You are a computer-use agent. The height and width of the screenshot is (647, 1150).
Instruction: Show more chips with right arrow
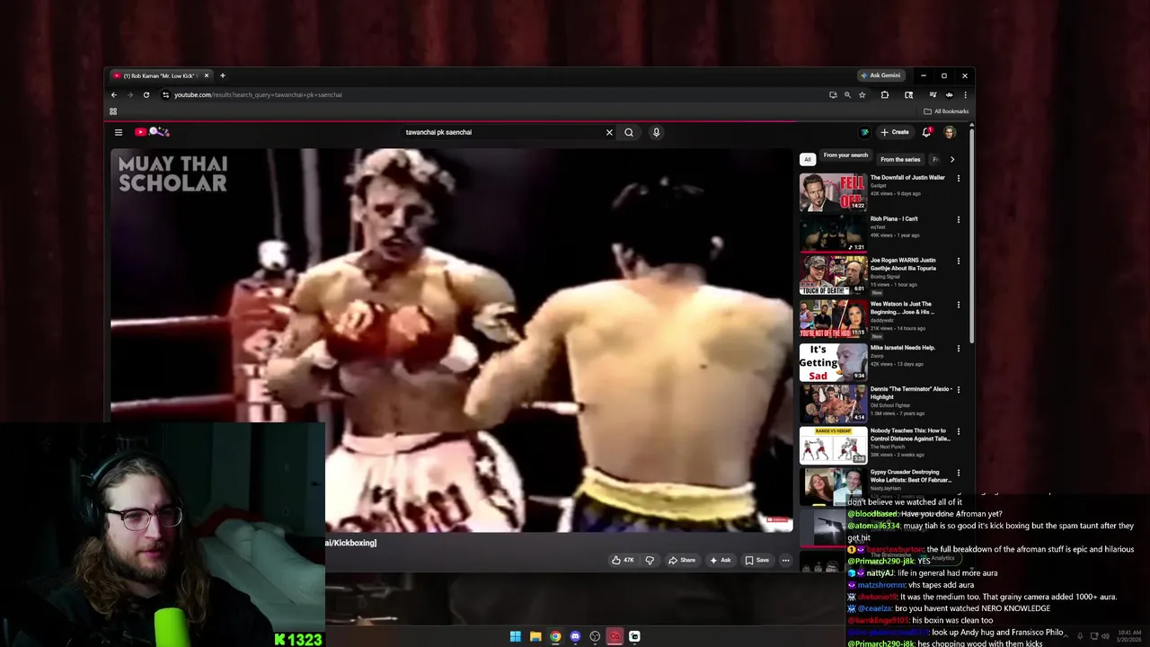click(x=952, y=159)
